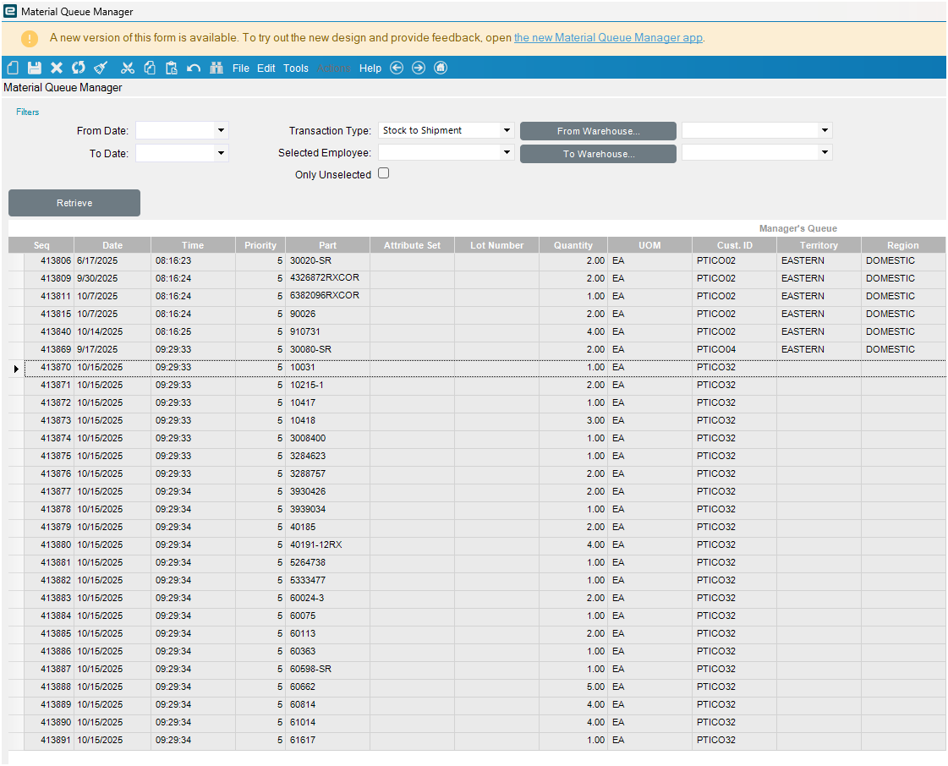Click the From Warehouse... button

pyautogui.click(x=598, y=131)
